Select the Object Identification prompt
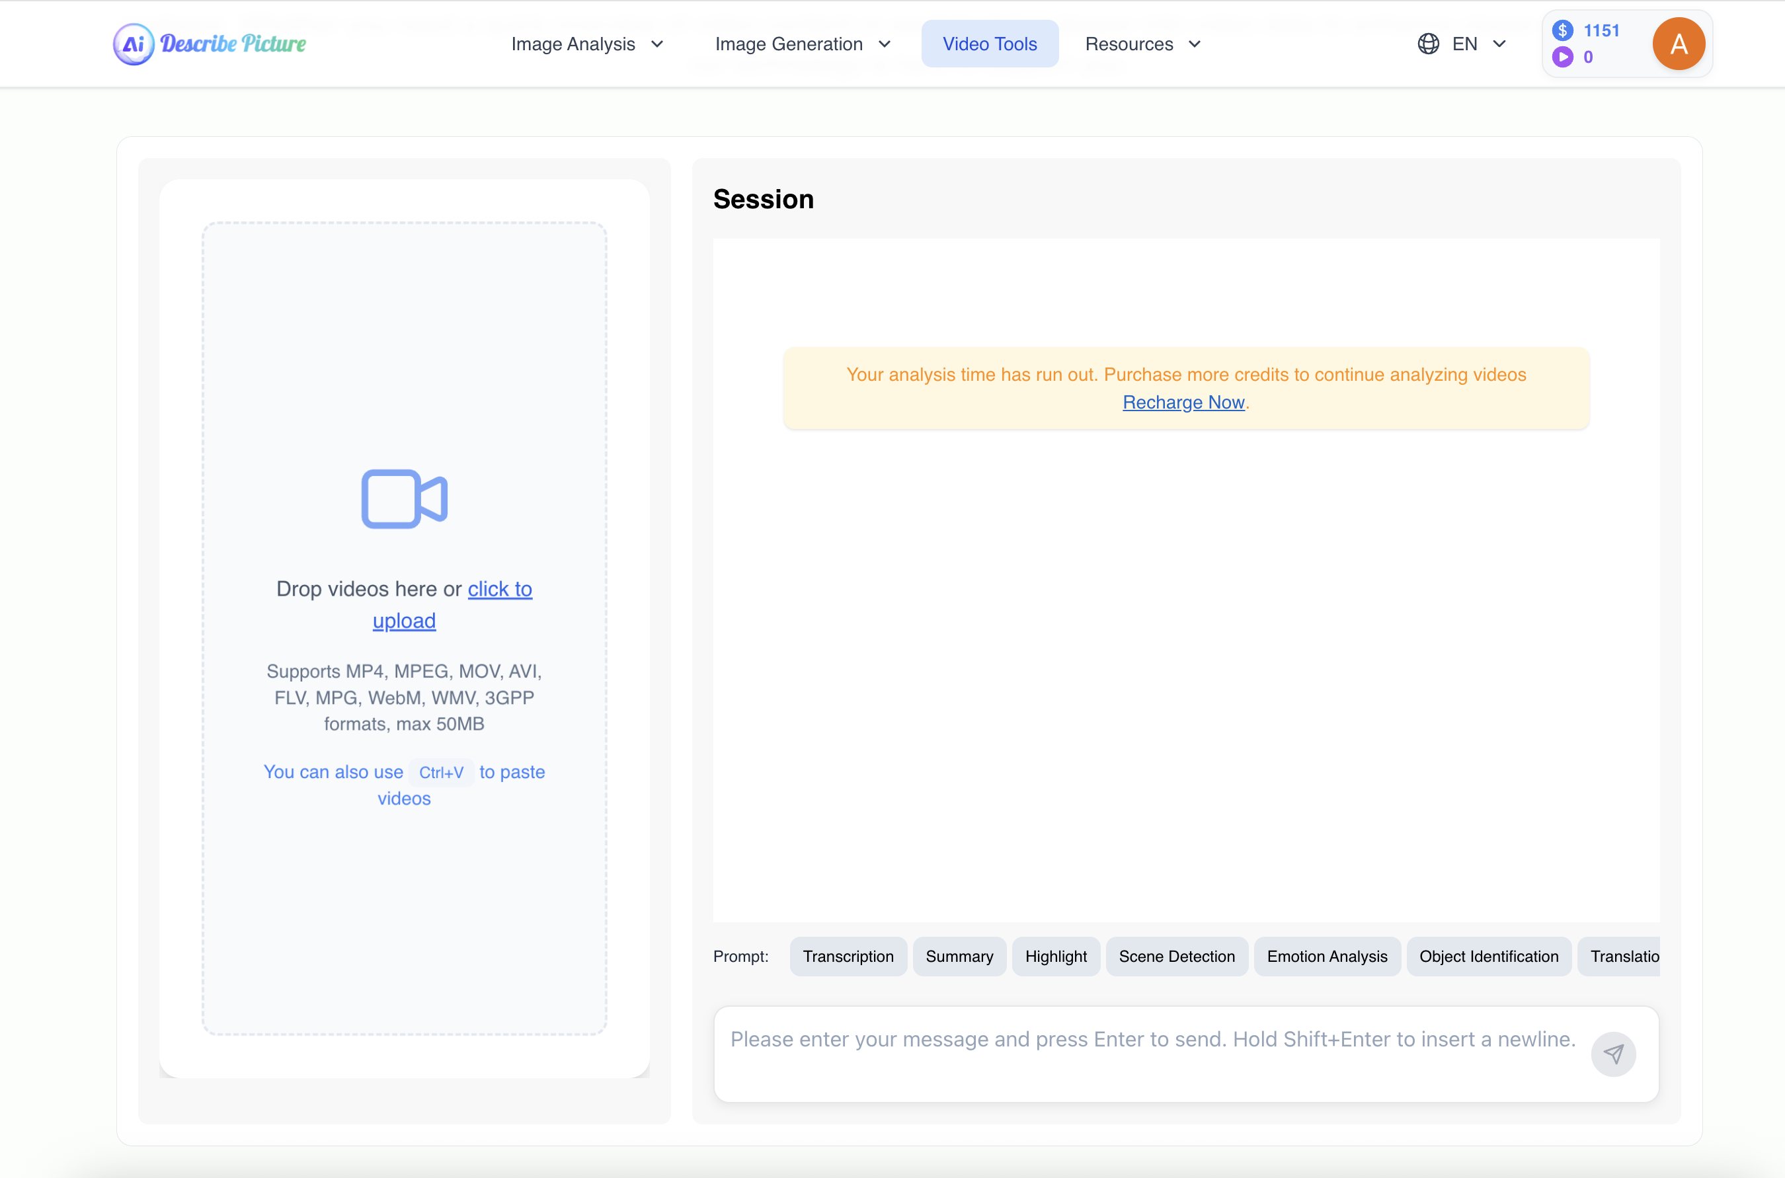1785x1178 pixels. coord(1488,957)
